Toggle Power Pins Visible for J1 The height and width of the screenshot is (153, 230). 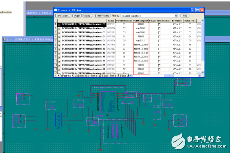[159, 45]
